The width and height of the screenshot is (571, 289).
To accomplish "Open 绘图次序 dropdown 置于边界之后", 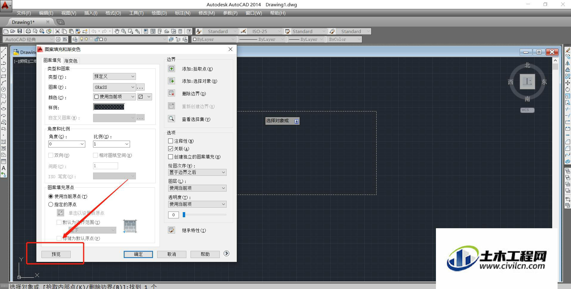I will point(197,172).
